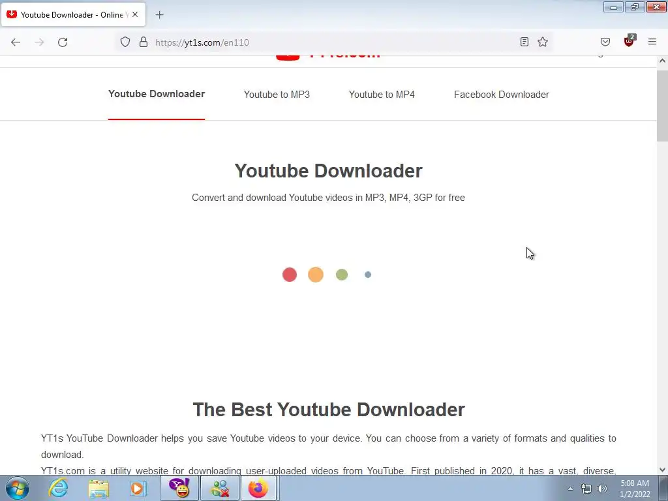Viewport: 668px width, 501px height.
Task: Open Windows Explorer folder icon in taskbar
Action: [x=99, y=489]
